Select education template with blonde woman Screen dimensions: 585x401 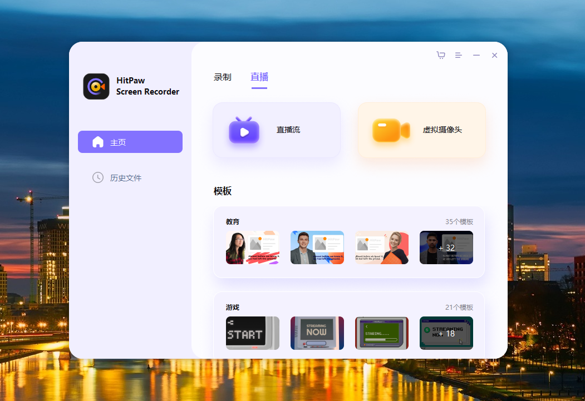382,247
